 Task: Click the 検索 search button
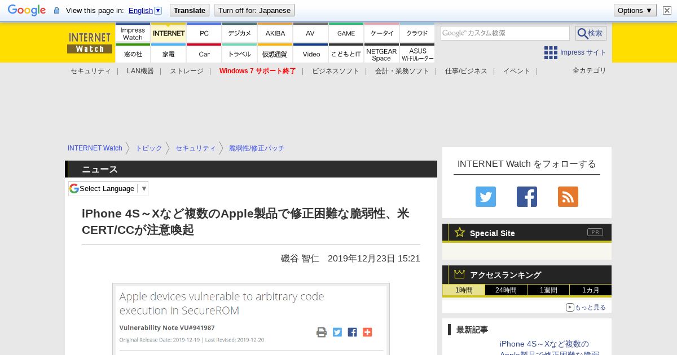coord(591,33)
